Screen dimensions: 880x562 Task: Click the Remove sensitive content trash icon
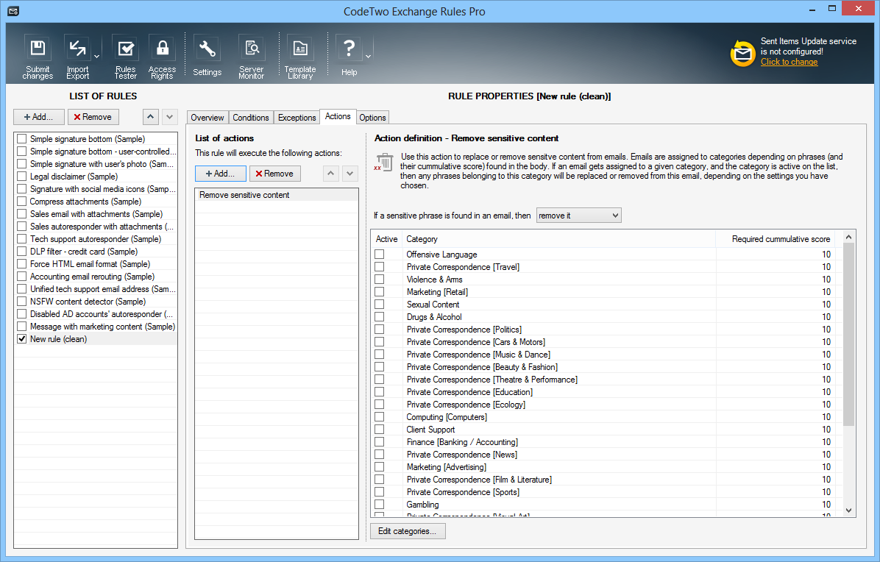click(384, 162)
